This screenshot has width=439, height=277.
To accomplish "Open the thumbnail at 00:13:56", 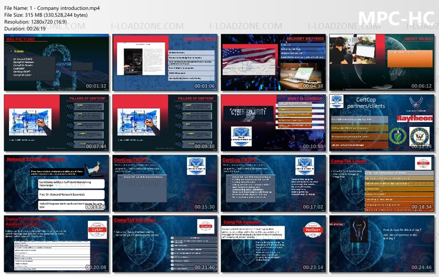I will pos(57,184).
